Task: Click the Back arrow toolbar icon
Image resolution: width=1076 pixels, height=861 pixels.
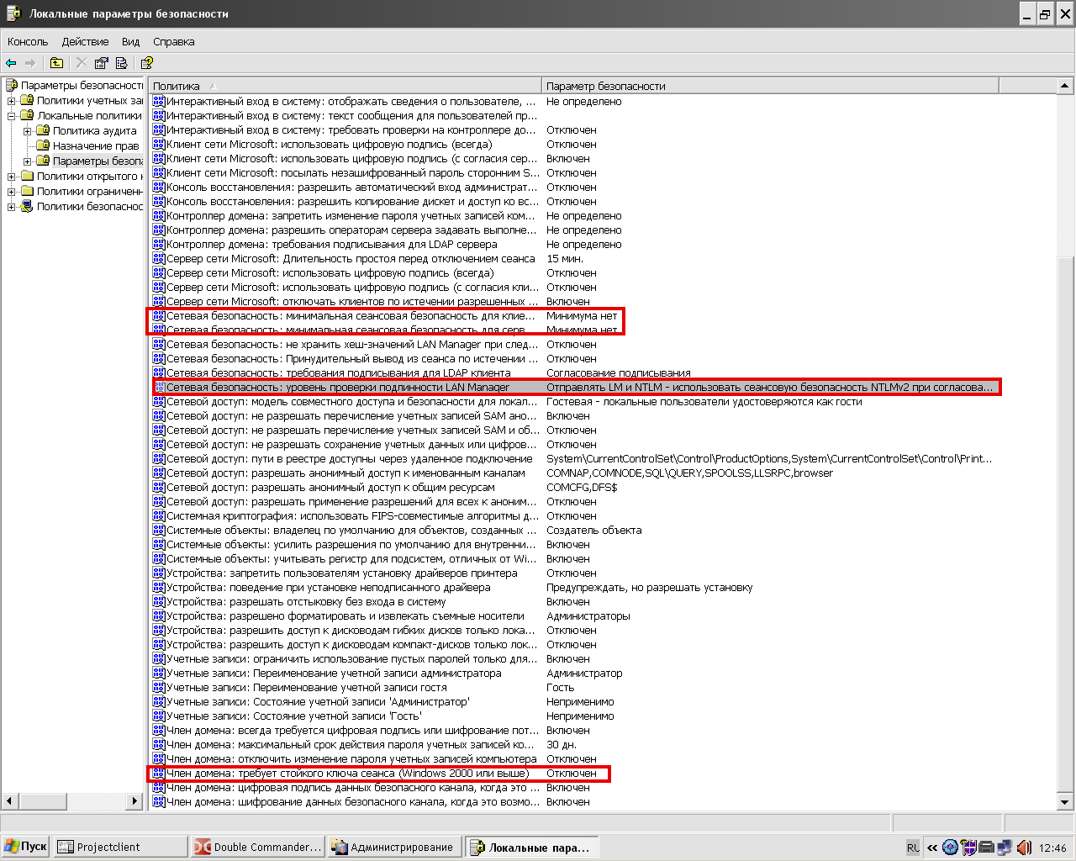Action: coord(11,63)
